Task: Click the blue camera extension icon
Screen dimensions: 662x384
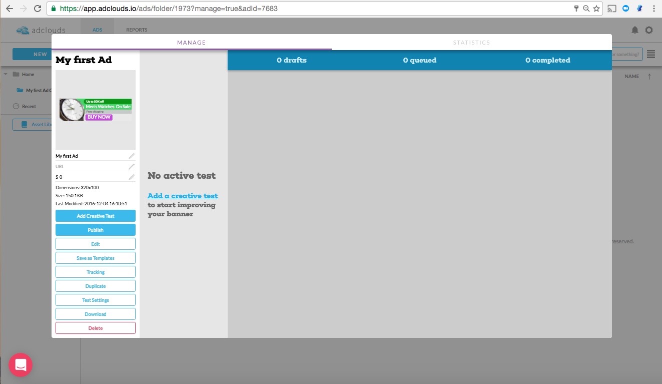Action: 625,9
